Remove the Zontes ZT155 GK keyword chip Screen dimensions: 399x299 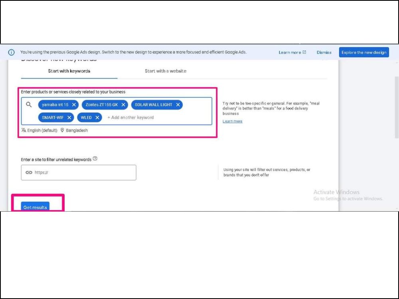click(x=123, y=105)
